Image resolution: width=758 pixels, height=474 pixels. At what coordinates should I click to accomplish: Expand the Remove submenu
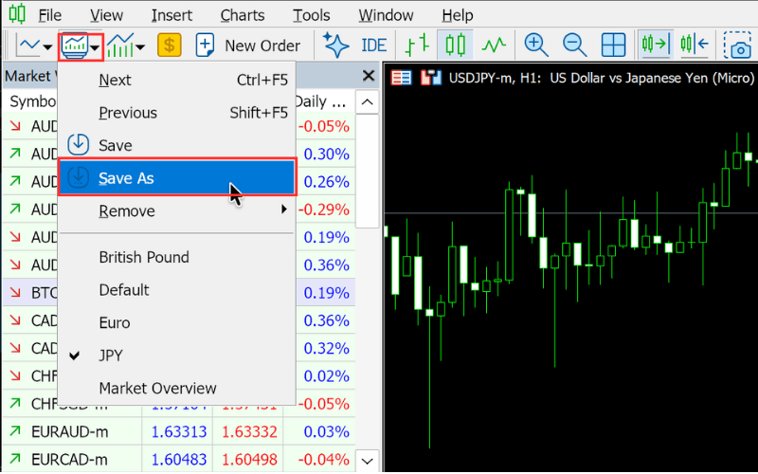[177, 210]
